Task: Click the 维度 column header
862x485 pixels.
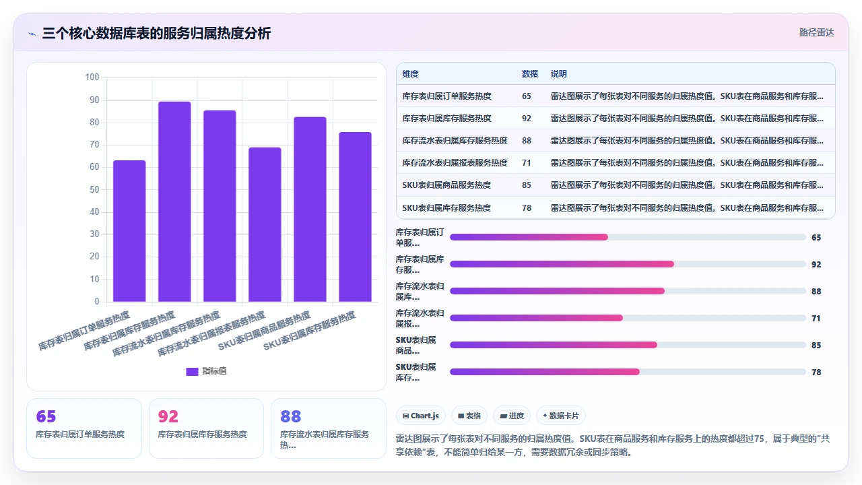Action: pyautogui.click(x=411, y=74)
